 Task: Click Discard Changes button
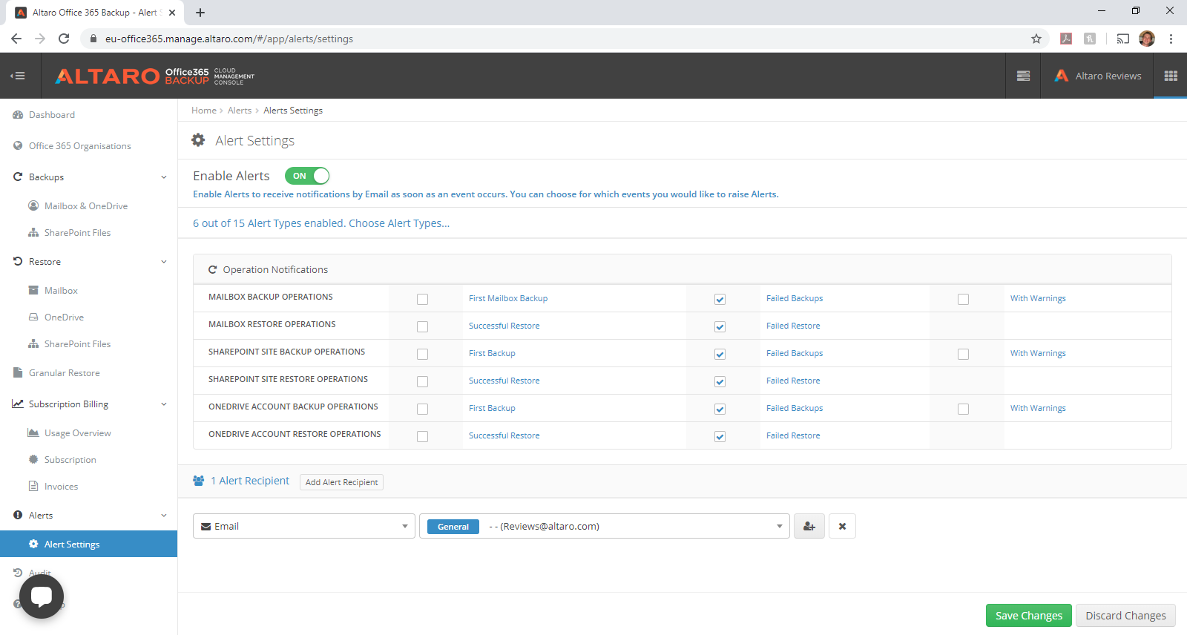pos(1125,616)
